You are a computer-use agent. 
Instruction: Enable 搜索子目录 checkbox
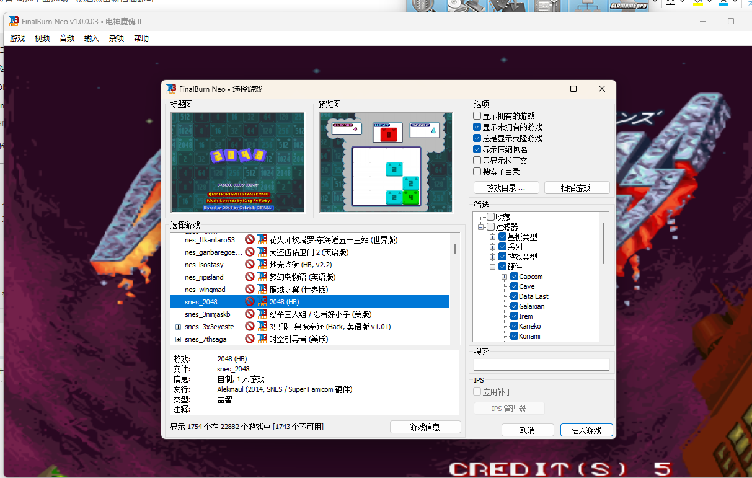point(477,172)
